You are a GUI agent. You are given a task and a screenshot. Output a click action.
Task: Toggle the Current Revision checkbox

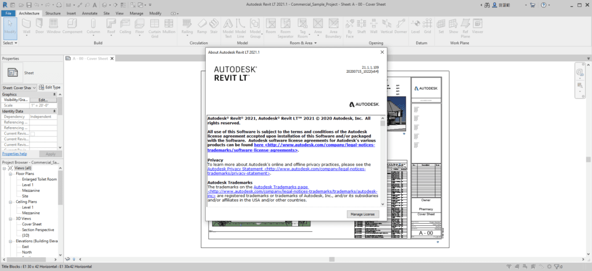coord(32,133)
